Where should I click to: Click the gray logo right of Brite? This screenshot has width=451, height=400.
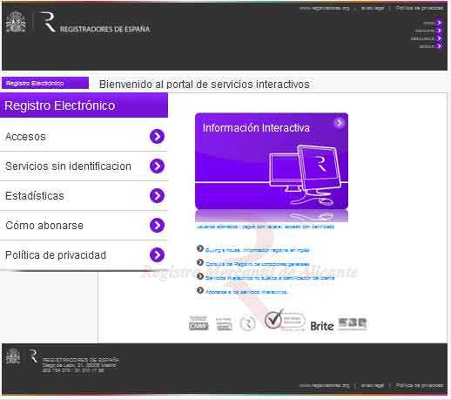coord(353,323)
